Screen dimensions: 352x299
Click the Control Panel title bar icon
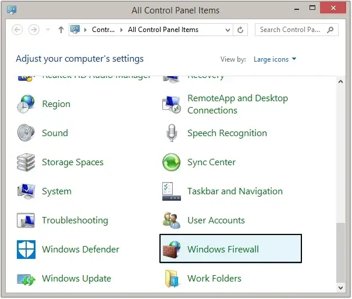(x=12, y=10)
